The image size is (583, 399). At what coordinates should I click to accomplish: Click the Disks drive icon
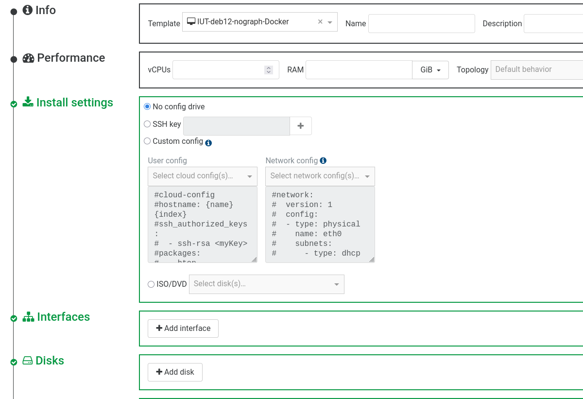tap(28, 361)
